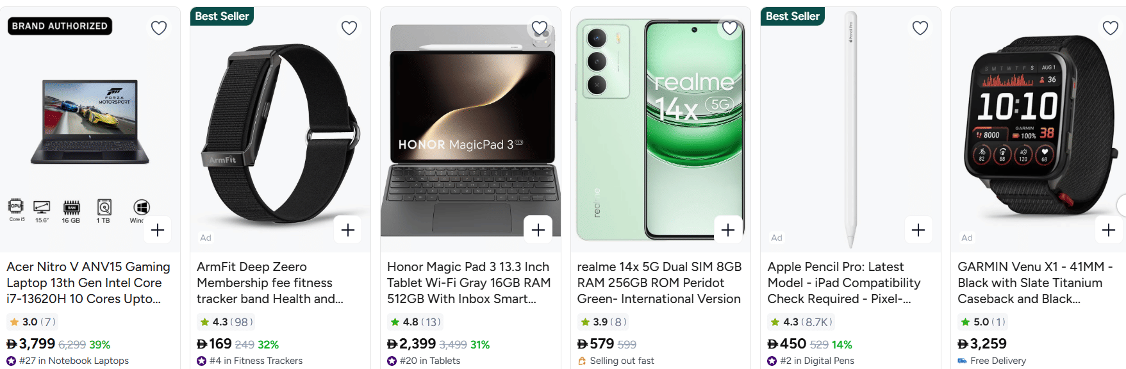This screenshot has width=1126, height=369.
Task: Wishlist the Garmin Venu X1 watch
Action: point(1111,28)
